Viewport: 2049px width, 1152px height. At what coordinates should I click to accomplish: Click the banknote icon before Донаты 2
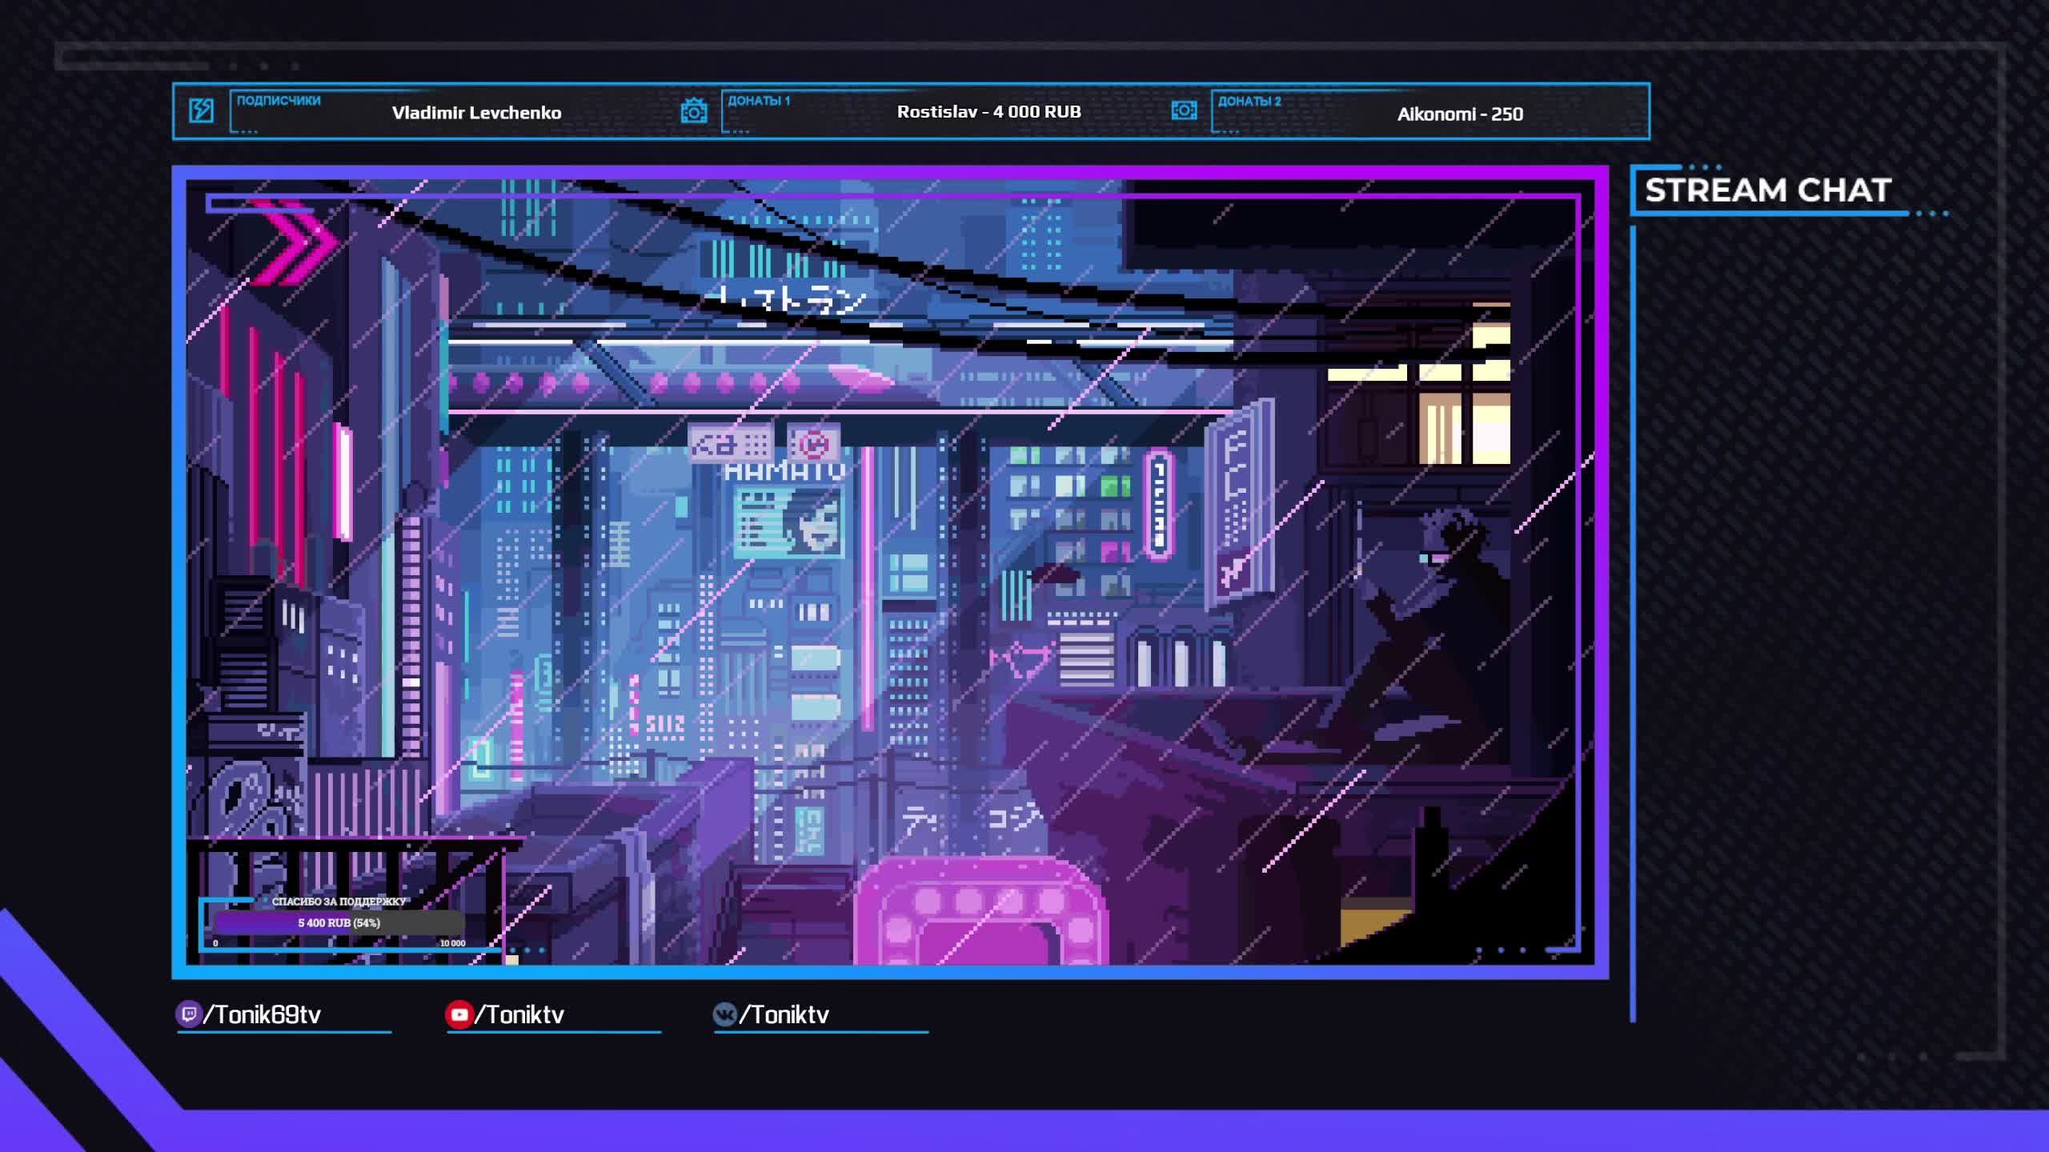click(1184, 110)
